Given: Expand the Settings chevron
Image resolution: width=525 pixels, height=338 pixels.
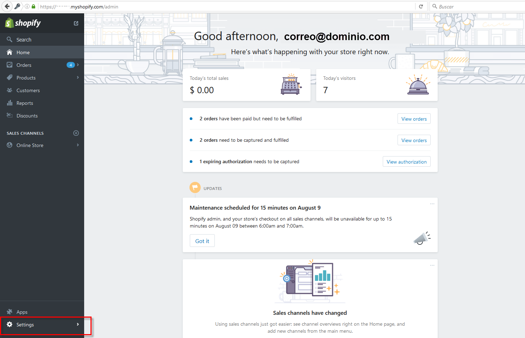Looking at the screenshot, I should point(78,324).
